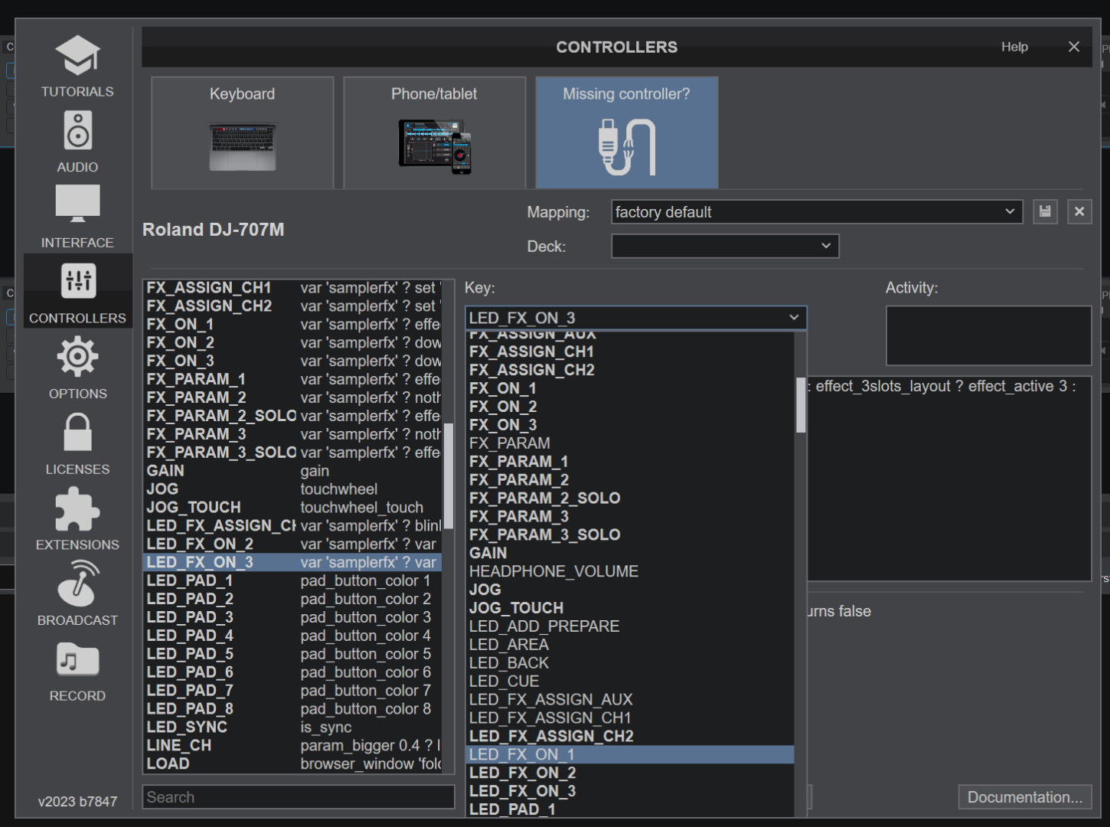
Task: Open the Mapping factory default dropdown
Action: [817, 212]
